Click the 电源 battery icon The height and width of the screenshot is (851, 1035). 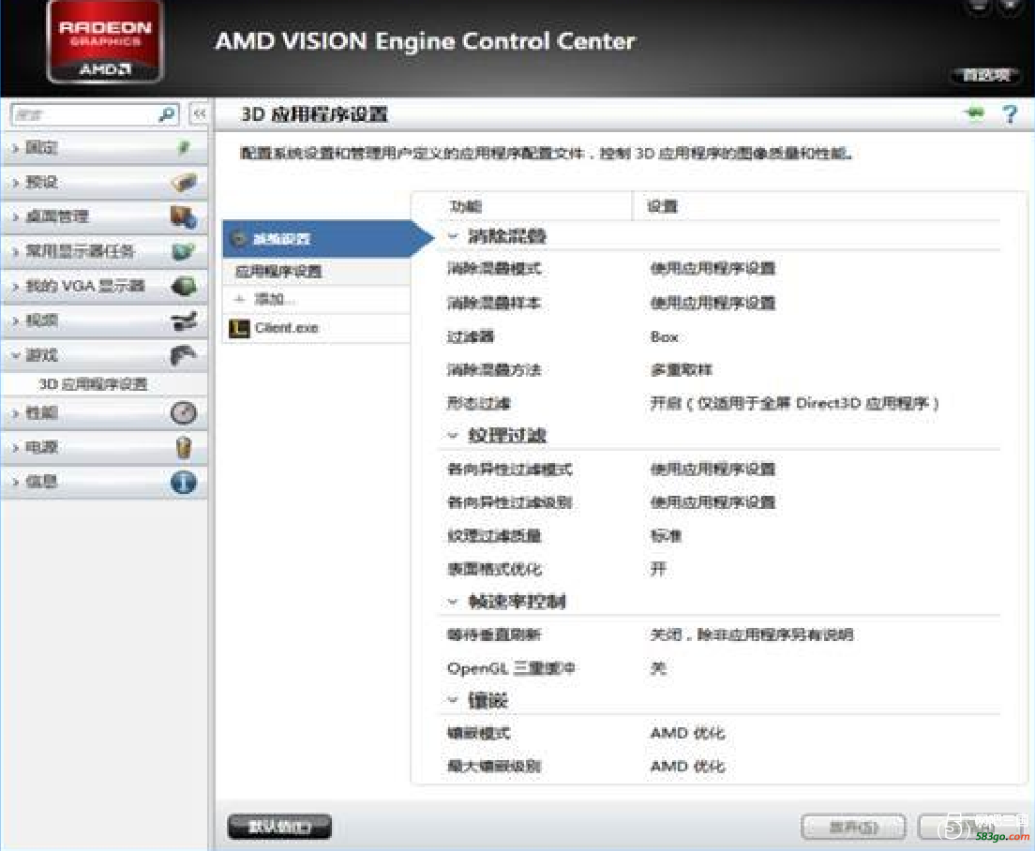point(184,447)
